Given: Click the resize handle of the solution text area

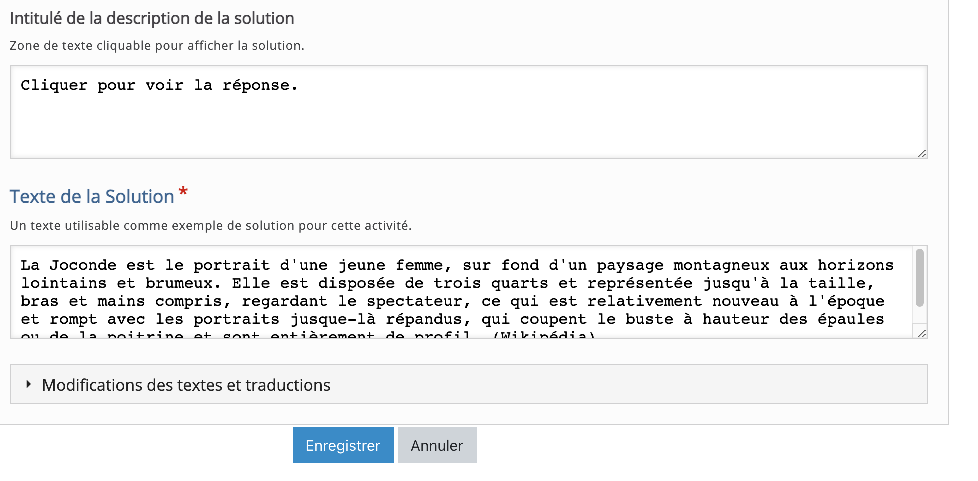Looking at the screenshot, I should (x=922, y=333).
